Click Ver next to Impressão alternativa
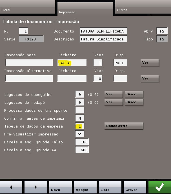Screen dimensions: 171x194 149,78
